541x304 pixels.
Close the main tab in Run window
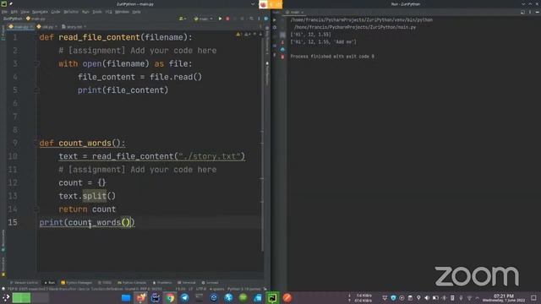(x=303, y=13)
